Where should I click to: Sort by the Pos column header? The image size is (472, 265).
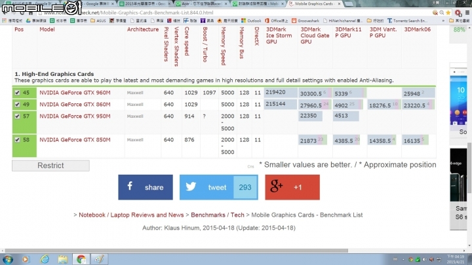19,29
